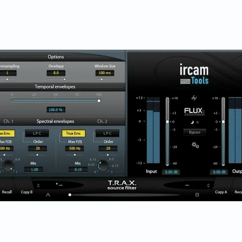The width and height of the screenshot is (242, 242).
Task: Click the Ch. 1 Order value 20
Action: tap(38, 149)
